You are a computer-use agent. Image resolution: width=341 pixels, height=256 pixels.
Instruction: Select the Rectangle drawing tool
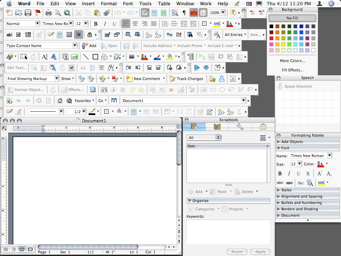click(95, 57)
